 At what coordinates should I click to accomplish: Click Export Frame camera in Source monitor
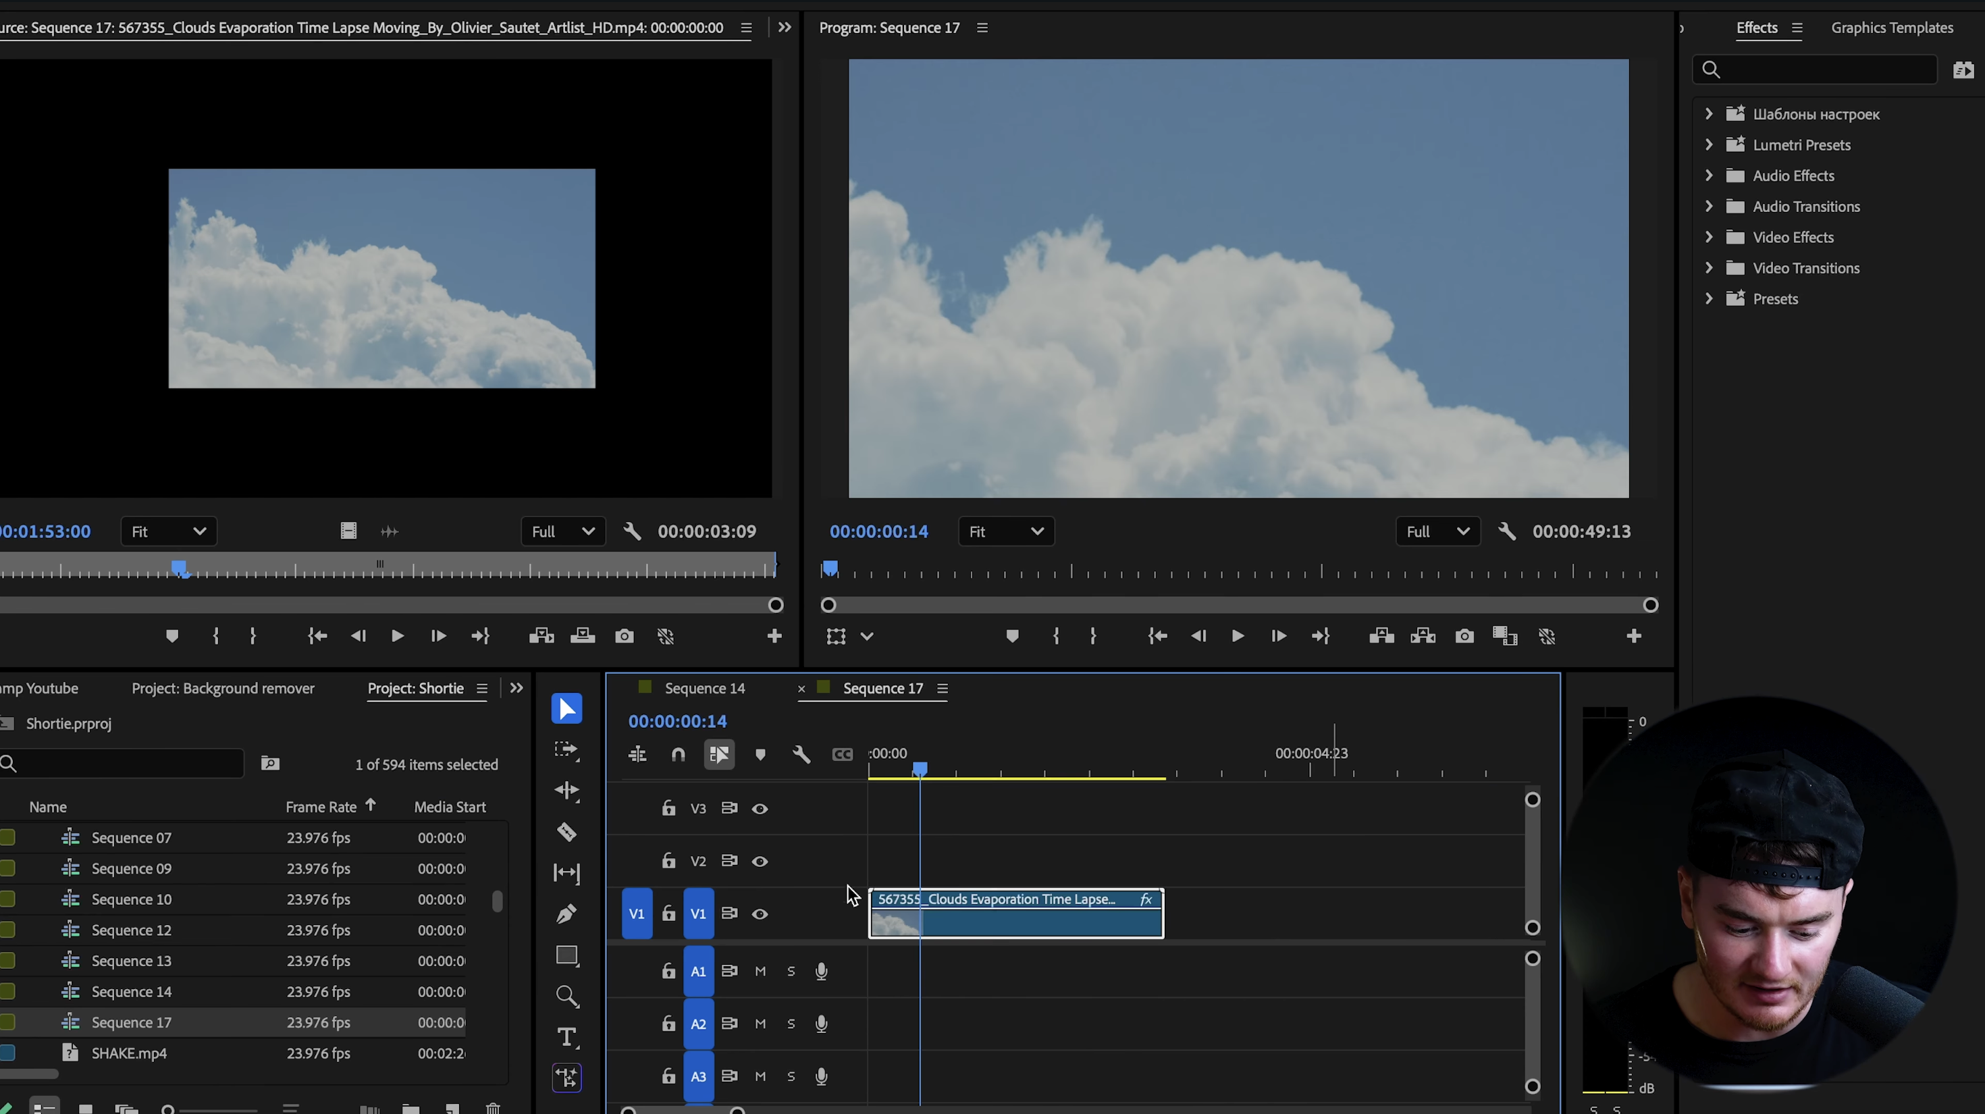coord(624,637)
